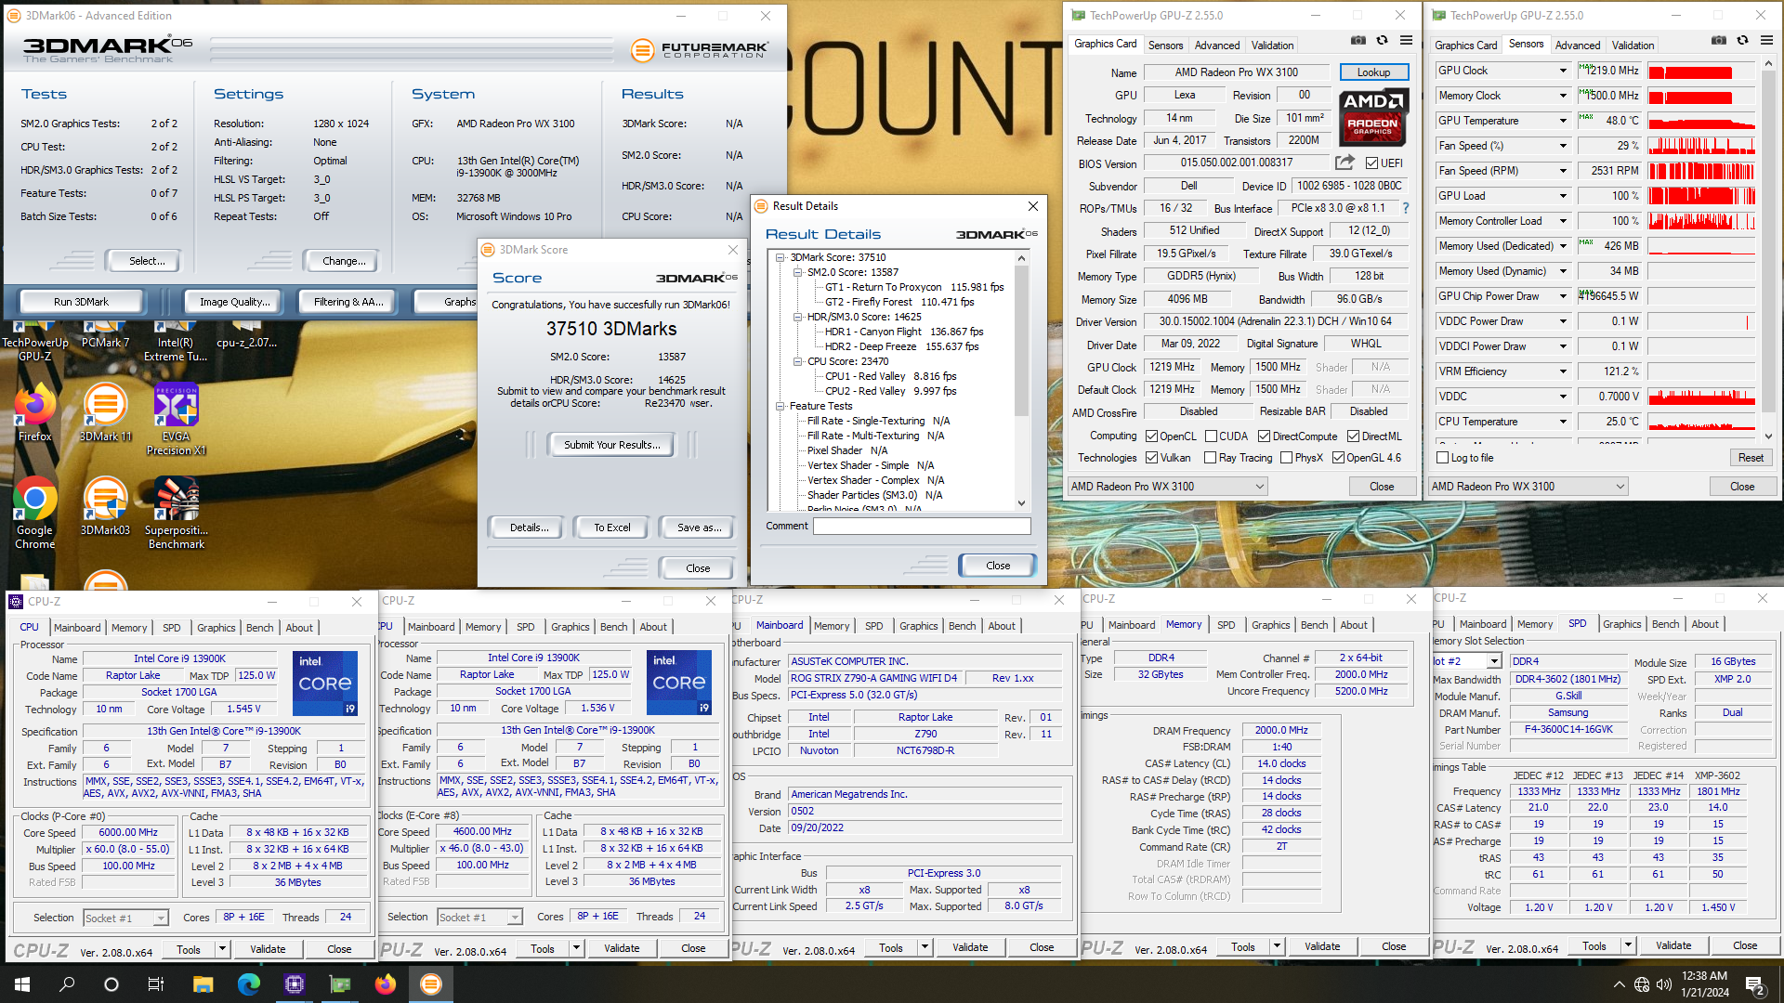Viewport: 1784px width, 1003px height.
Task: Open hamburger menu in GPU-Z Sensors window
Action: click(x=1766, y=41)
